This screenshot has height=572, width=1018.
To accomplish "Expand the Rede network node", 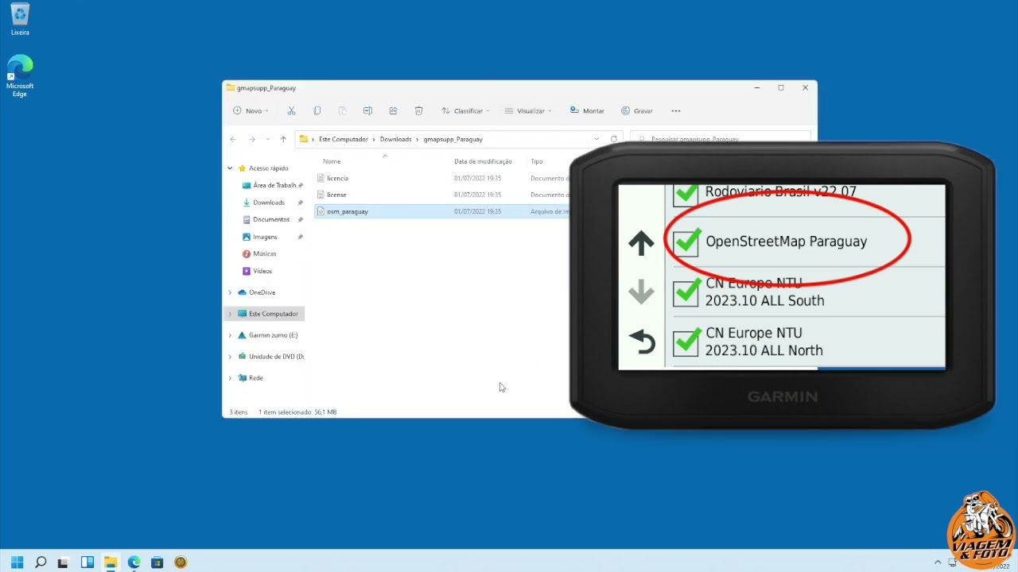I will pos(230,378).
